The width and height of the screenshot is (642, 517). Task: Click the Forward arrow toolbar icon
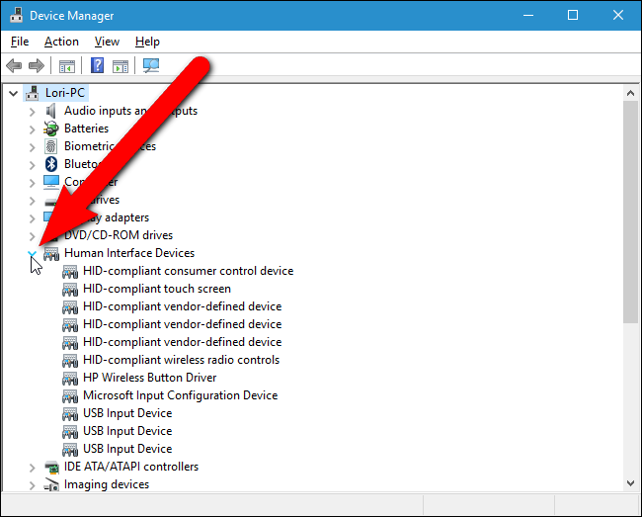[37, 66]
